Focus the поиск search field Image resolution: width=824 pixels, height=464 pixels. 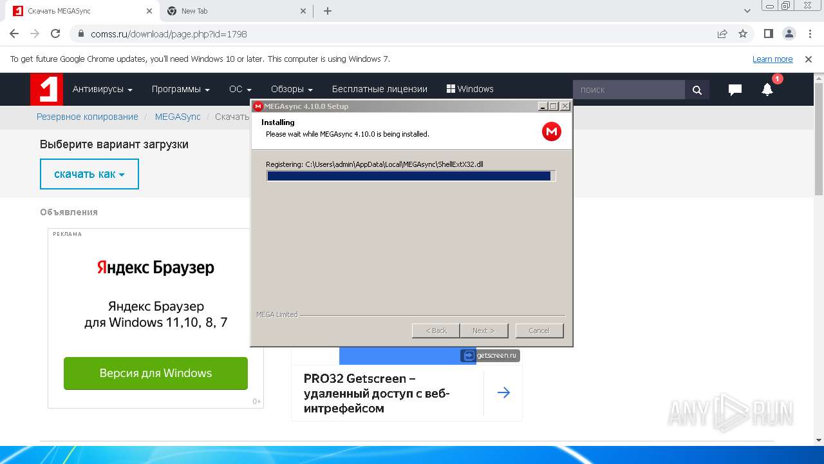pos(629,90)
